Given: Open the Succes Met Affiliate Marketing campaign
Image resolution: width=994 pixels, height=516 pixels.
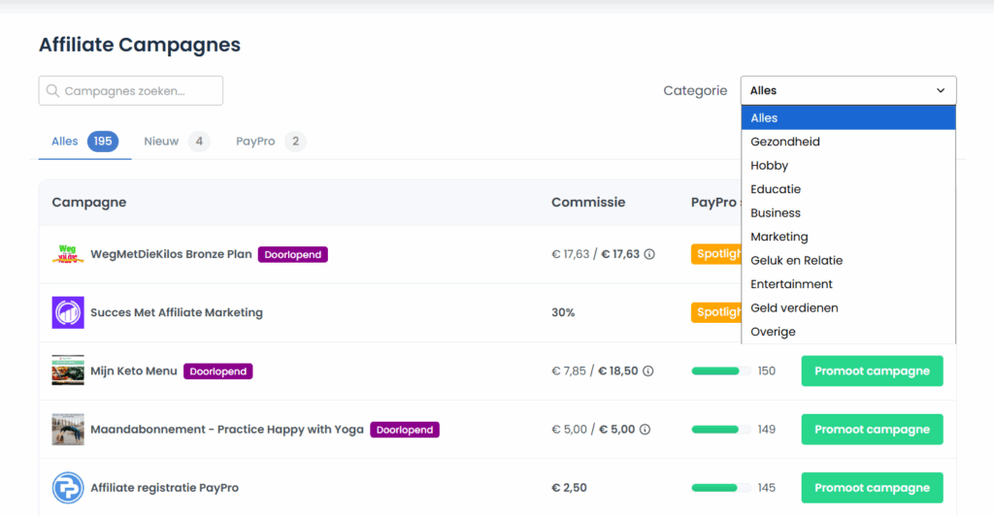Looking at the screenshot, I should [x=177, y=312].
